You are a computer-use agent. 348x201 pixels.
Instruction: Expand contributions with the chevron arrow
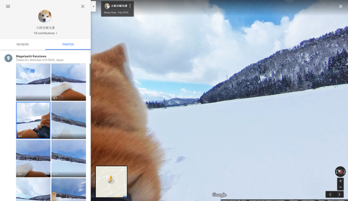click(57, 33)
